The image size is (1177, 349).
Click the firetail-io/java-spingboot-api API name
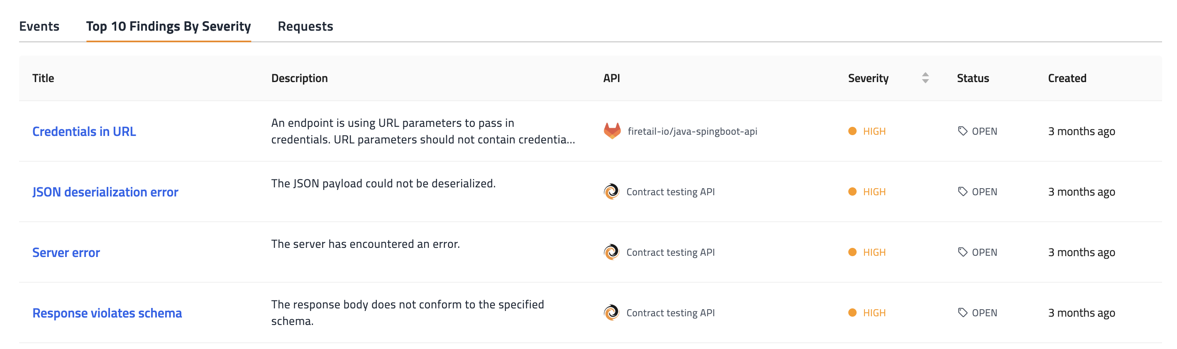pos(692,131)
